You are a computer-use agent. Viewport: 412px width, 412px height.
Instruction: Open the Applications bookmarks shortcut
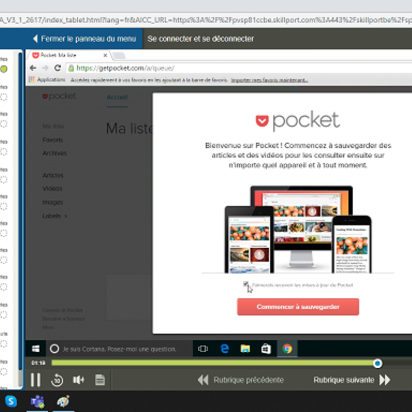(47, 80)
